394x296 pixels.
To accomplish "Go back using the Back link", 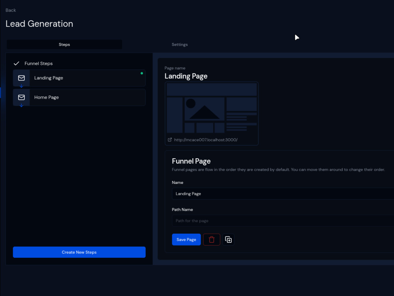I will (11, 10).
